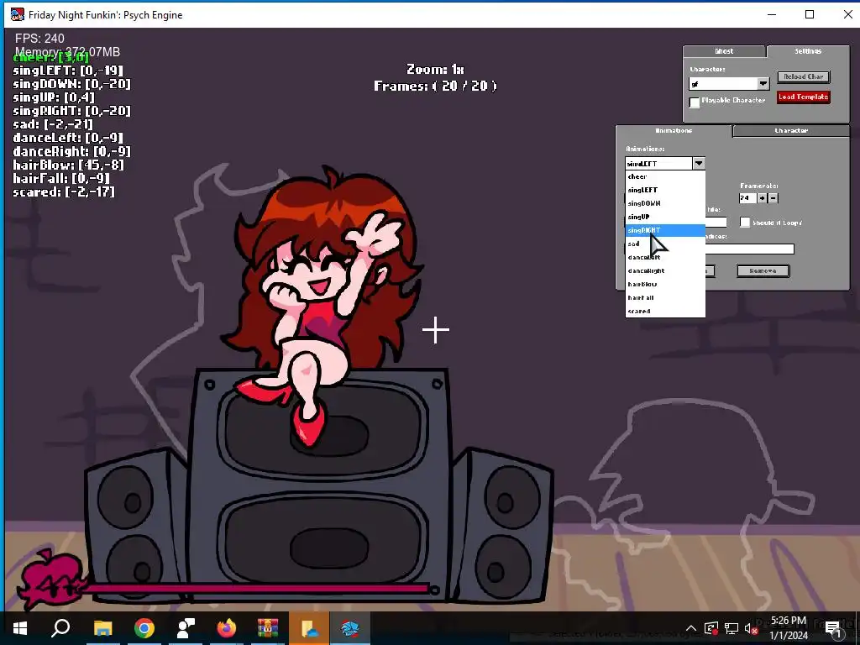Screen dimensions: 860x645
Task: Open the Windows Start menu
Action: coord(20,628)
